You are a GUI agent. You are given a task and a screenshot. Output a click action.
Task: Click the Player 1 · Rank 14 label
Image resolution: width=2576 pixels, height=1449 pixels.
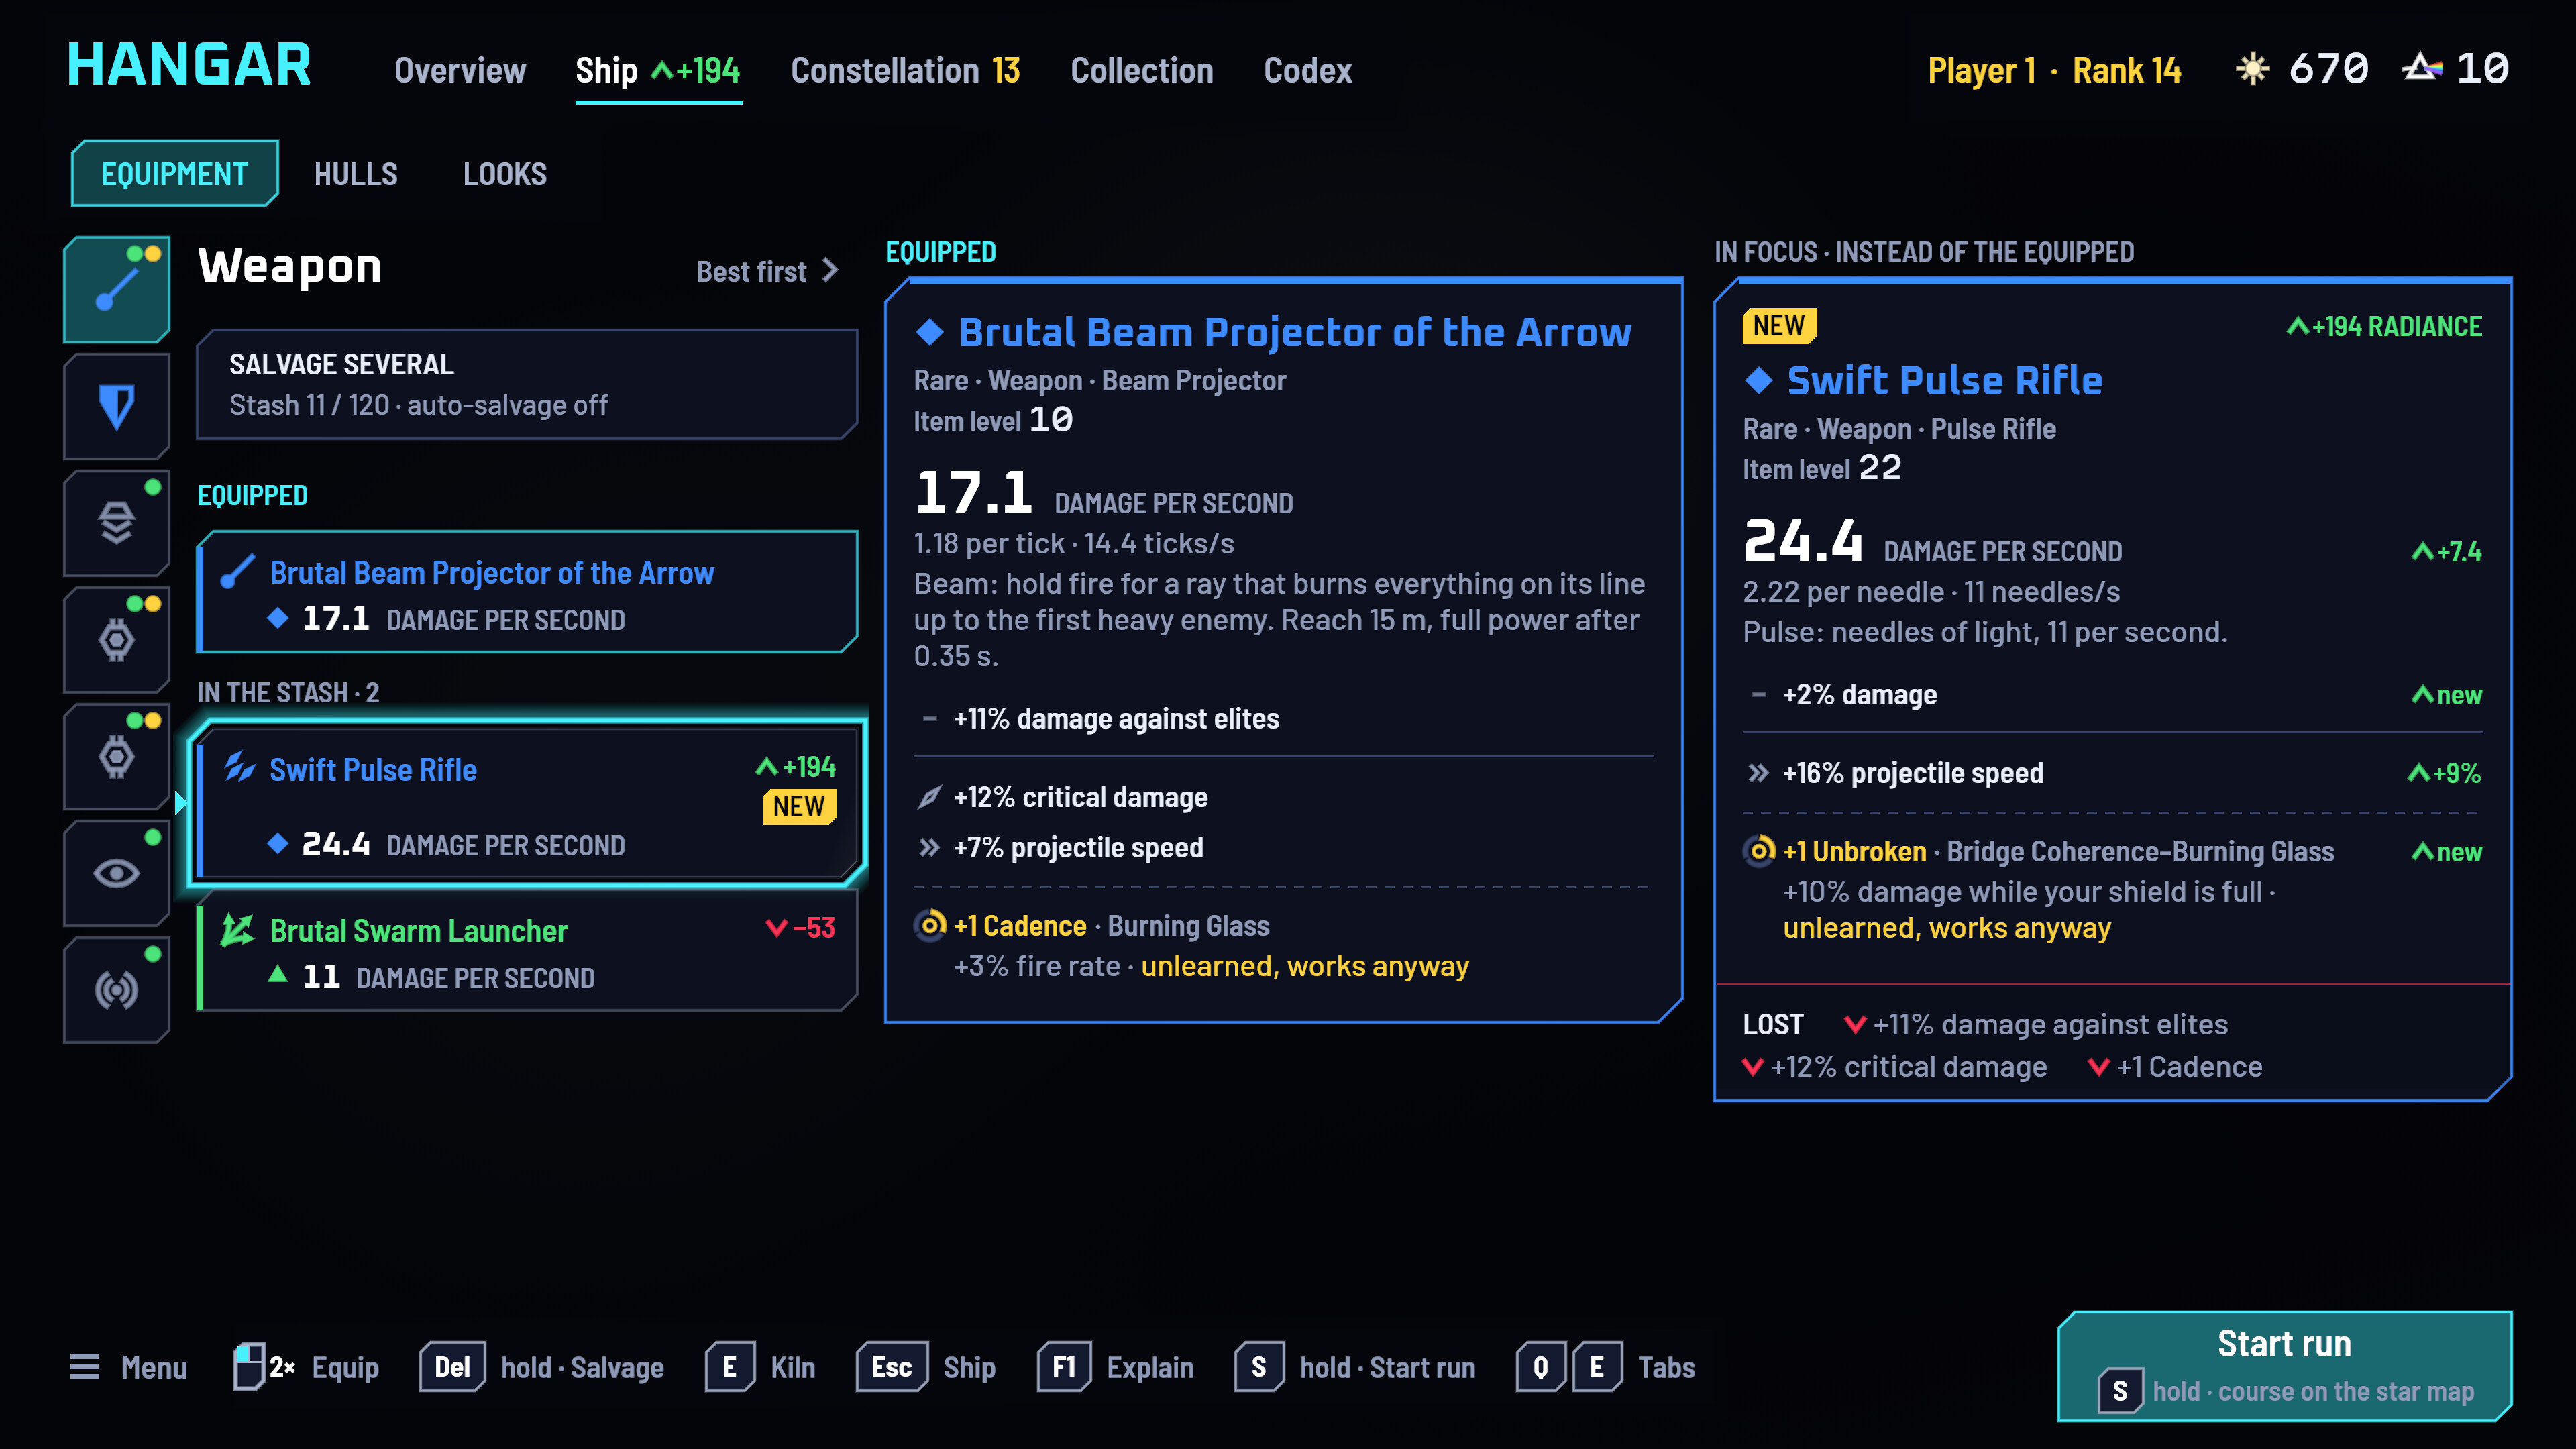pyautogui.click(x=2054, y=70)
